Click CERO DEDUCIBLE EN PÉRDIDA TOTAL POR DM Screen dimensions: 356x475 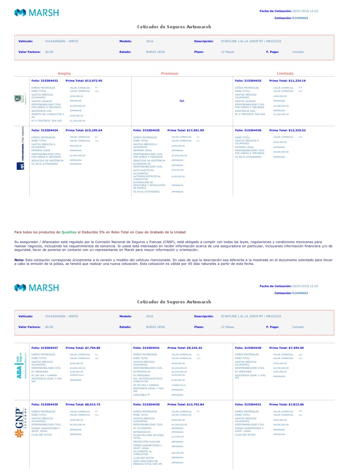[148, 462]
